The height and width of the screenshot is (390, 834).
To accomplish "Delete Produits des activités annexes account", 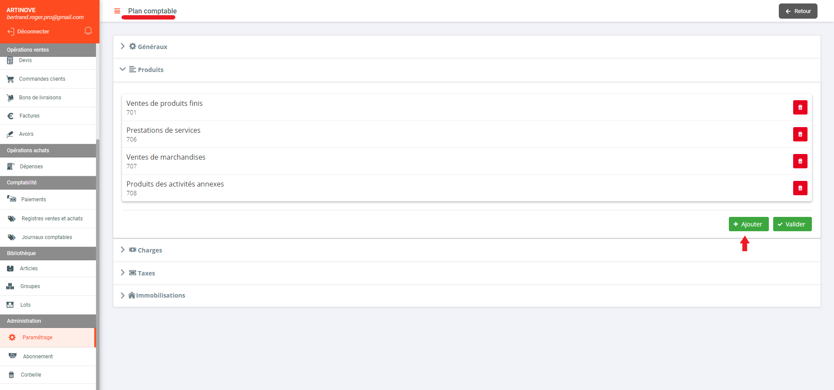I will pyautogui.click(x=800, y=188).
